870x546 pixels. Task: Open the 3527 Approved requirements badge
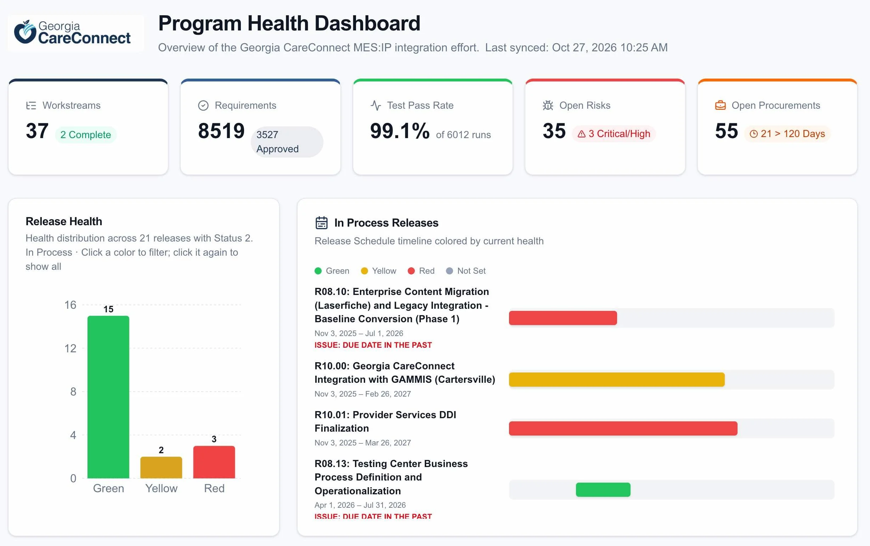287,142
